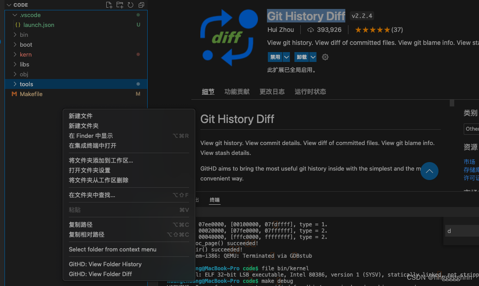This screenshot has height=286, width=479.
Task: Collapse all folders in explorer
Action: 141,5
